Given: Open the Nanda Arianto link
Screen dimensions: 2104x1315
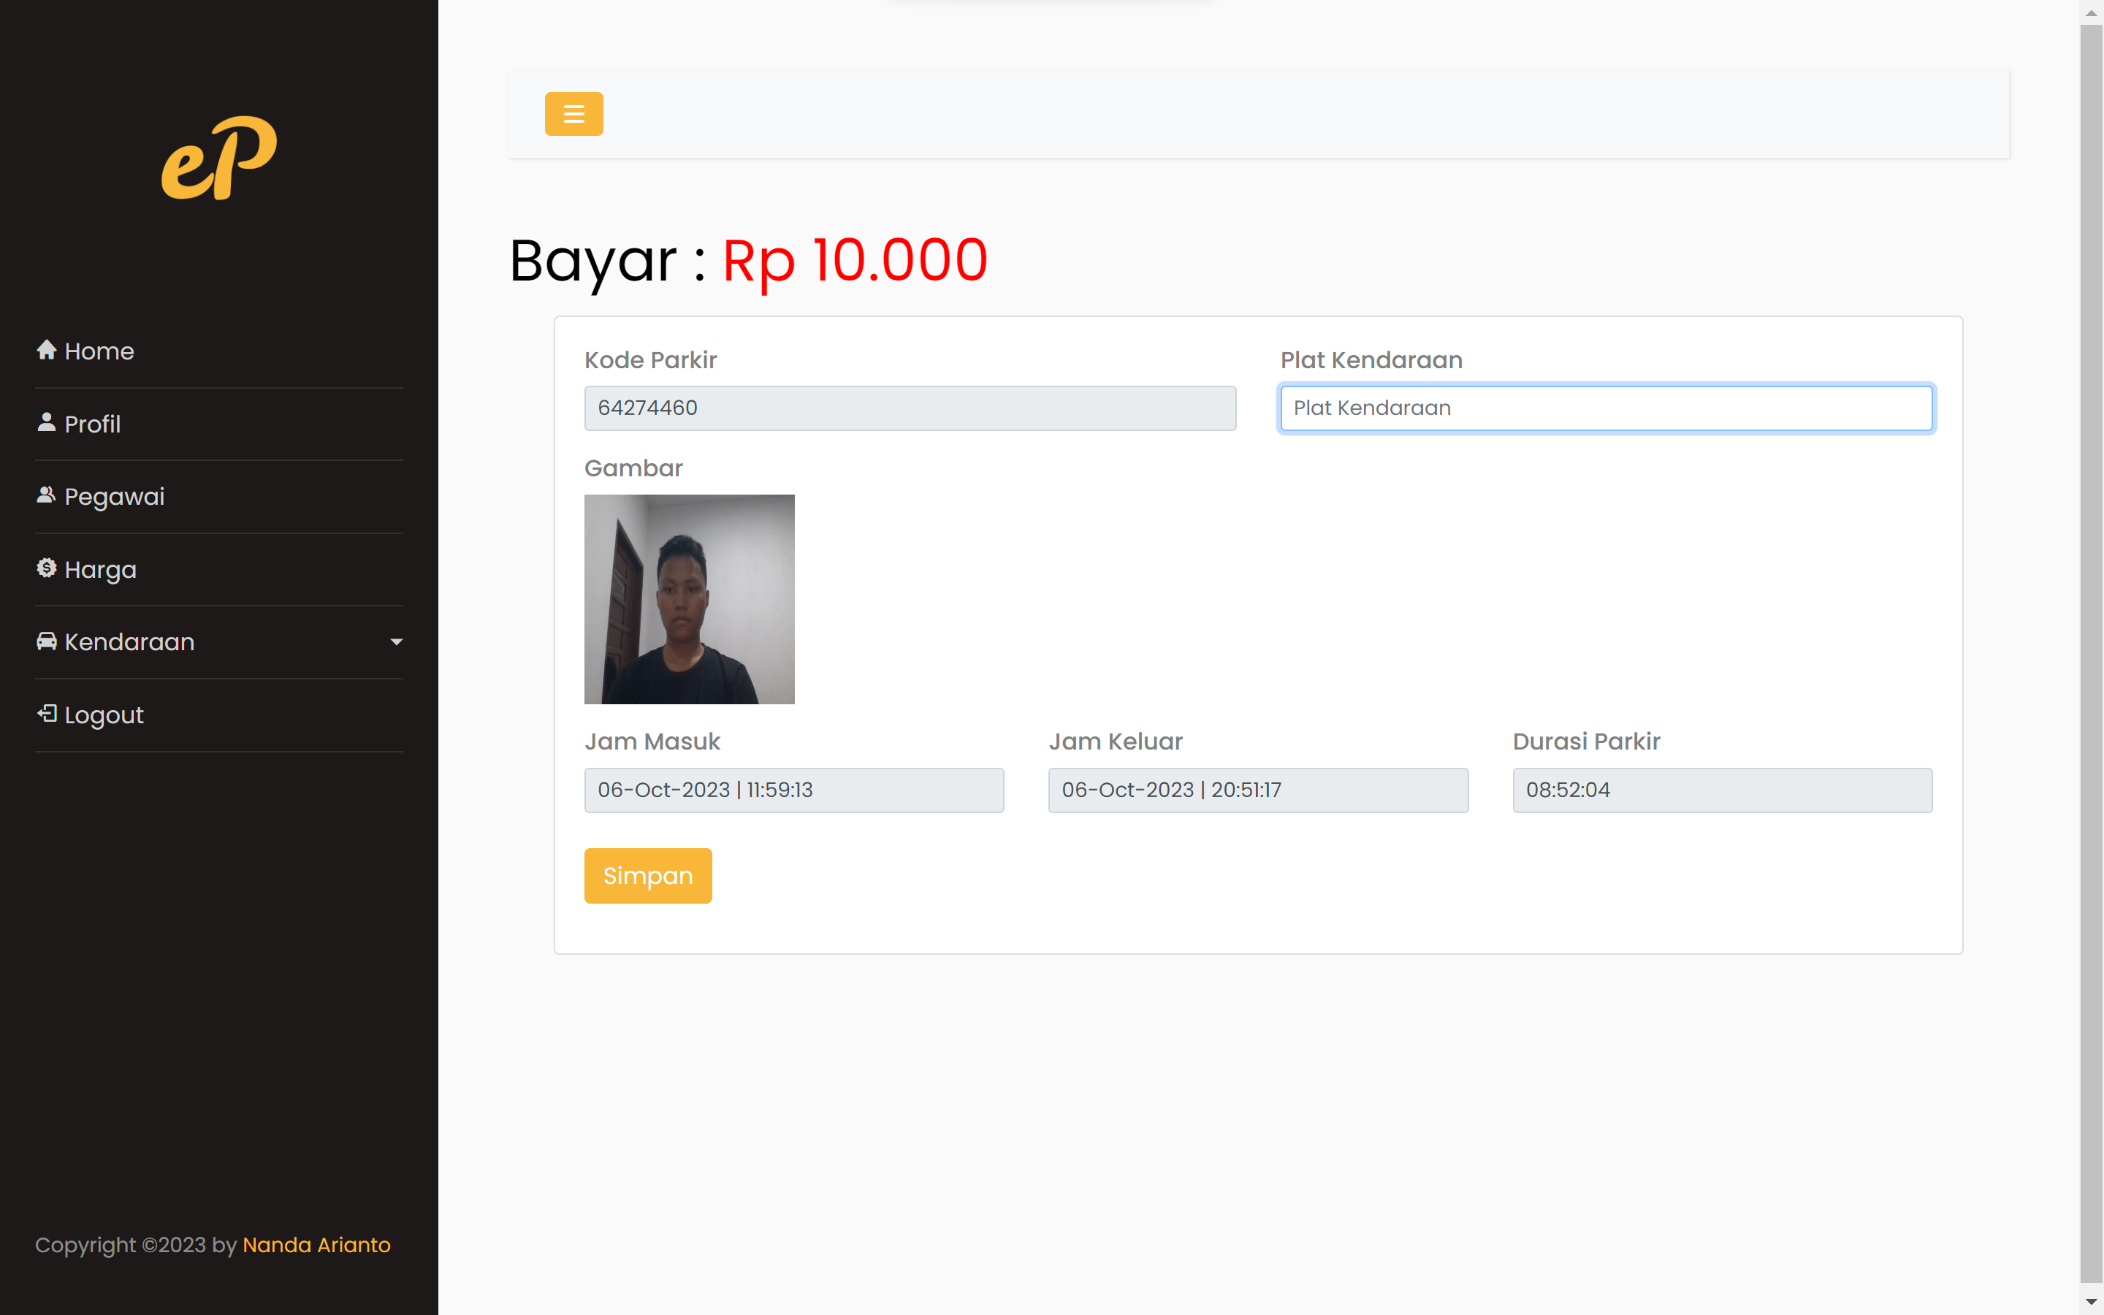Looking at the screenshot, I should coord(316,1245).
